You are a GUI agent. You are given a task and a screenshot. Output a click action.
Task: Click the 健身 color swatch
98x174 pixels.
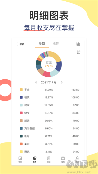click(x=21, y=113)
